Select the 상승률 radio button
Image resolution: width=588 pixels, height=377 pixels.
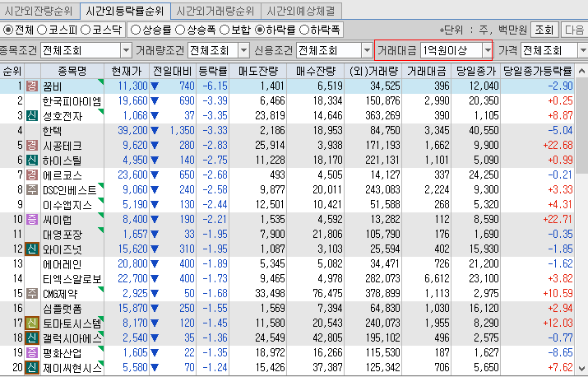pos(136,30)
